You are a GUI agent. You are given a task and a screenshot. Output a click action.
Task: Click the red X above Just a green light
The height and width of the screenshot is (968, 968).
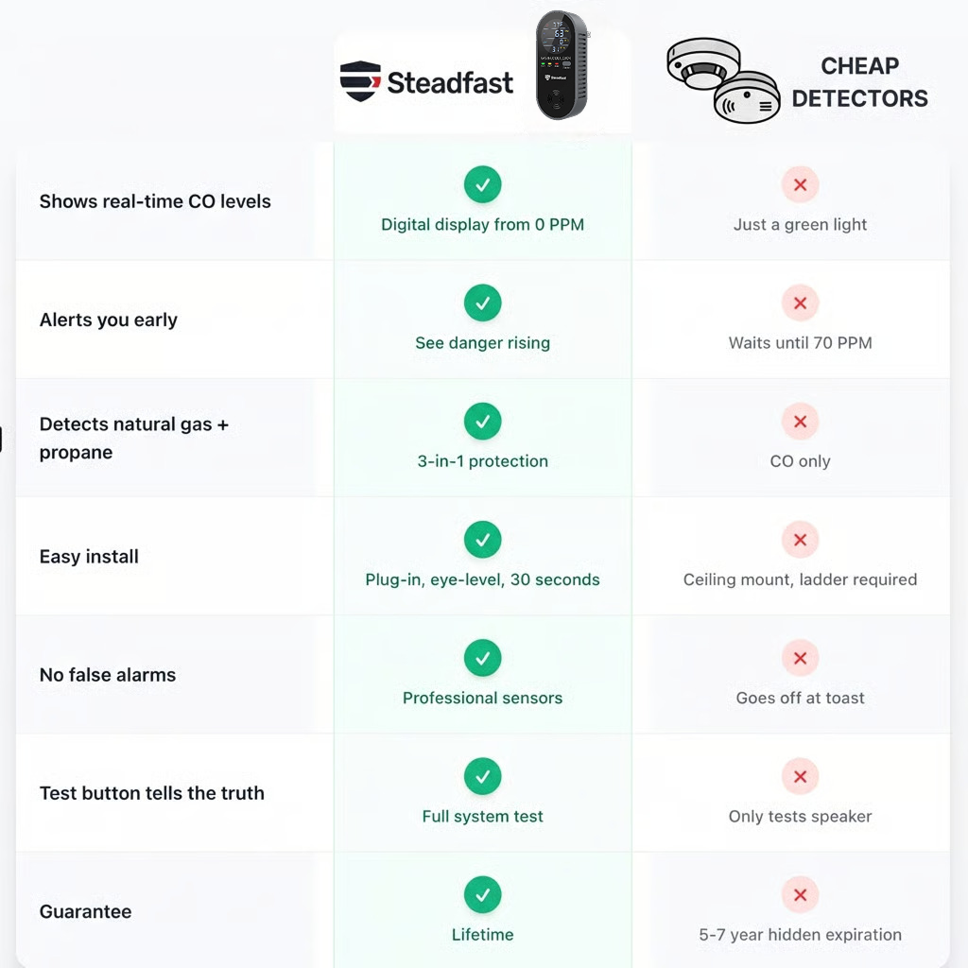[x=800, y=185]
